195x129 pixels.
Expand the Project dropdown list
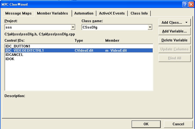click(x=73, y=27)
